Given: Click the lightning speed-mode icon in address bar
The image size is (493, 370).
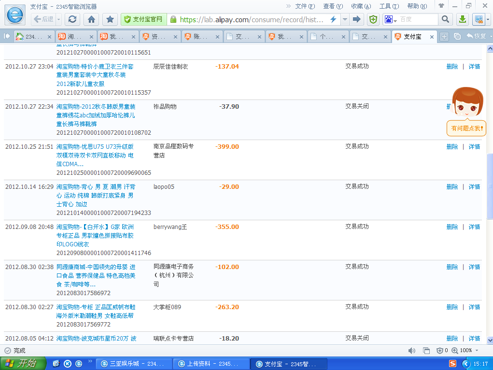Looking at the screenshot, I should (333, 19).
